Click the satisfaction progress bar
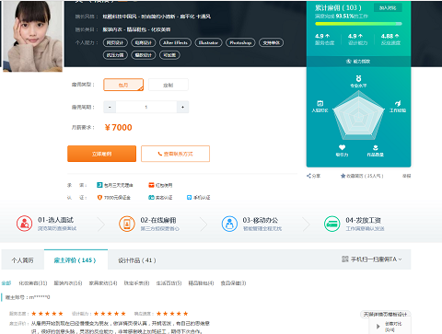Image resolution: width=442 pixels, height=334 pixels. tap(358, 24)
